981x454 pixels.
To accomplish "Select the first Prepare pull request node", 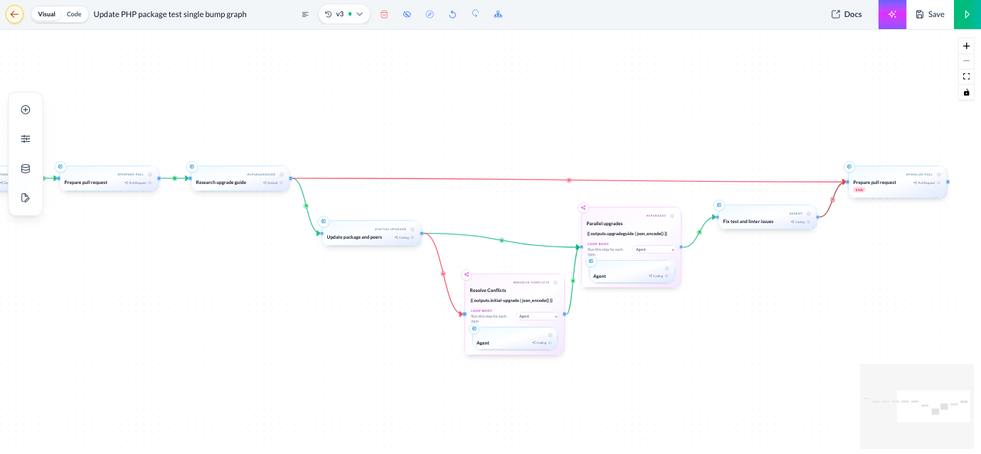I will point(108,179).
